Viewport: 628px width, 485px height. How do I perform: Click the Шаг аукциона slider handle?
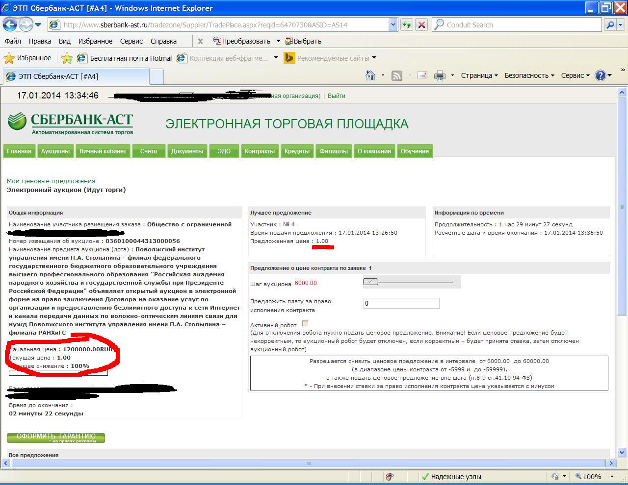[x=371, y=282]
